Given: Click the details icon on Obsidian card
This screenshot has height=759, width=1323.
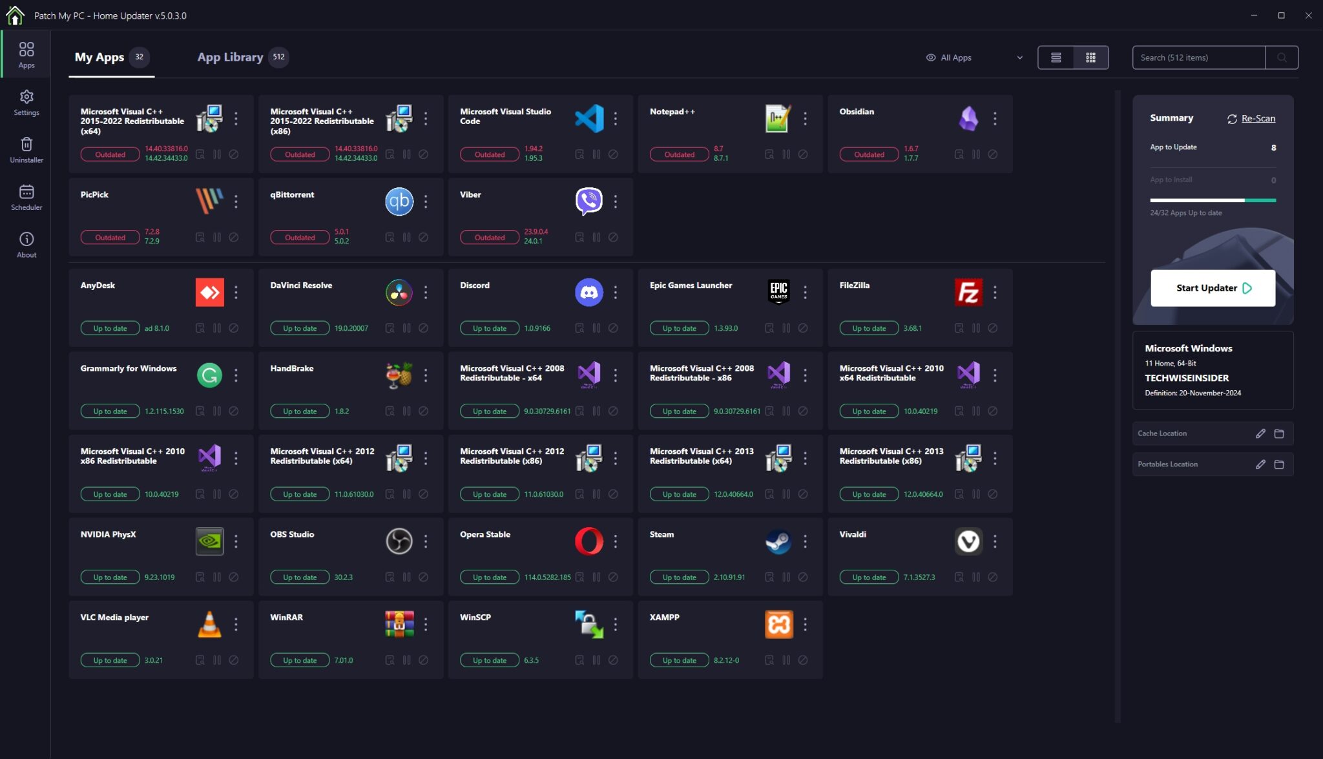Looking at the screenshot, I should pos(959,154).
